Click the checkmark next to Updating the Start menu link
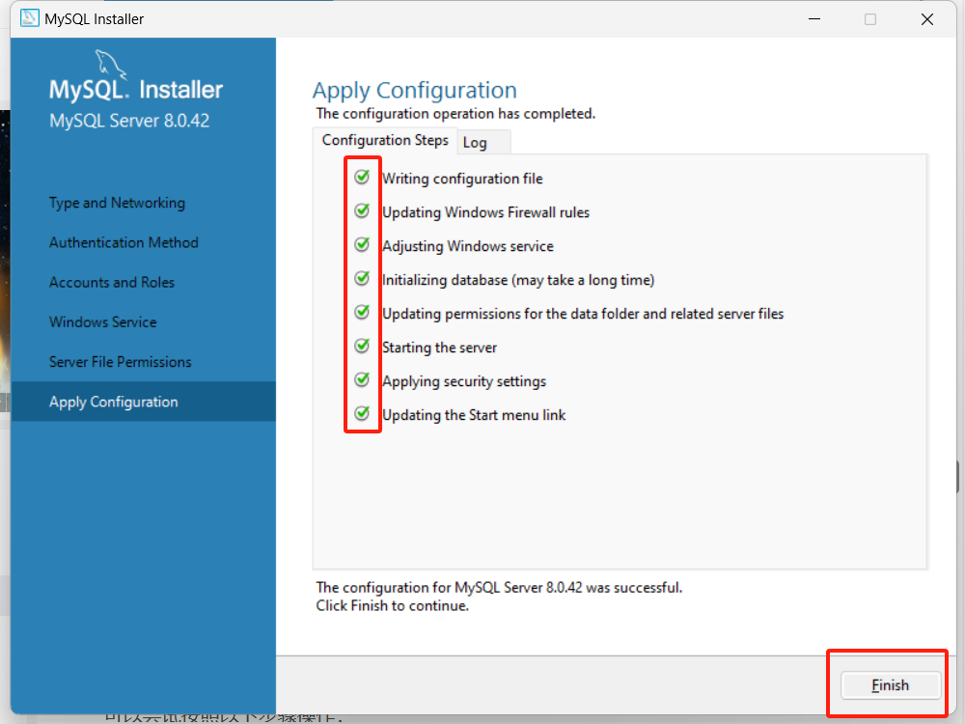The width and height of the screenshot is (965, 724). pos(362,413)
